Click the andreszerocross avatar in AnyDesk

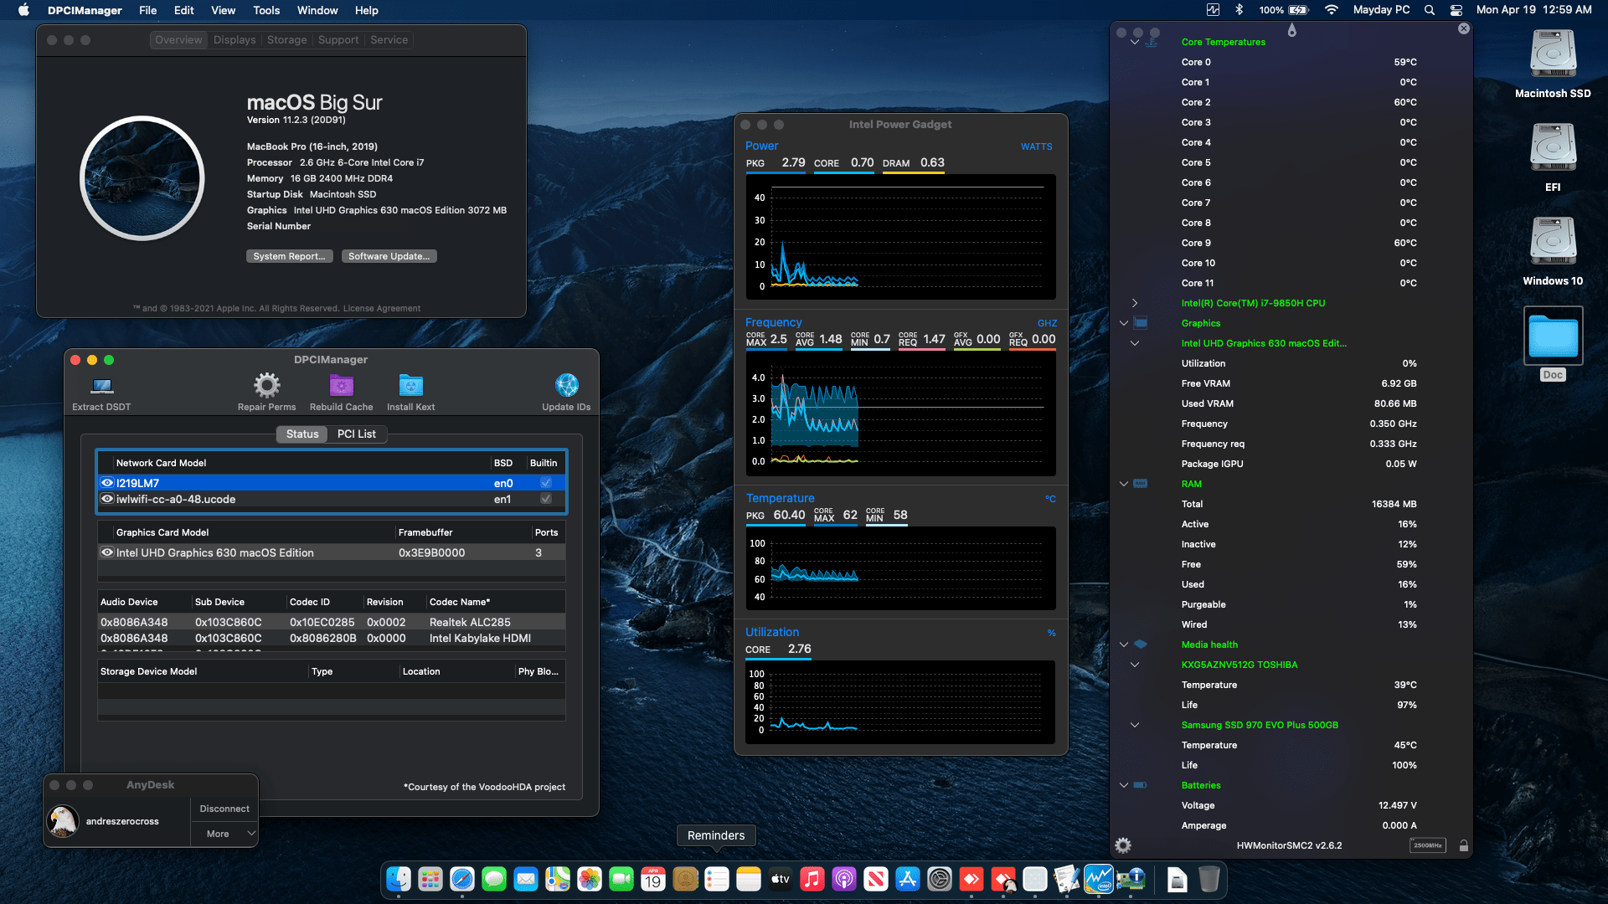63,821
